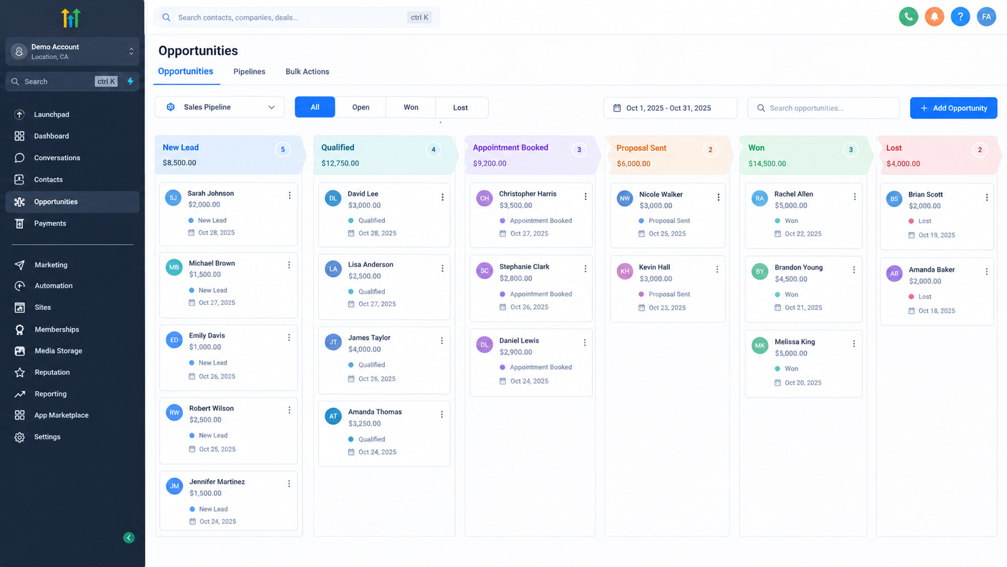Screen dimensions: 1007x567
Task: Open the blue help question mark icon
Action: [x=960, y=17]
